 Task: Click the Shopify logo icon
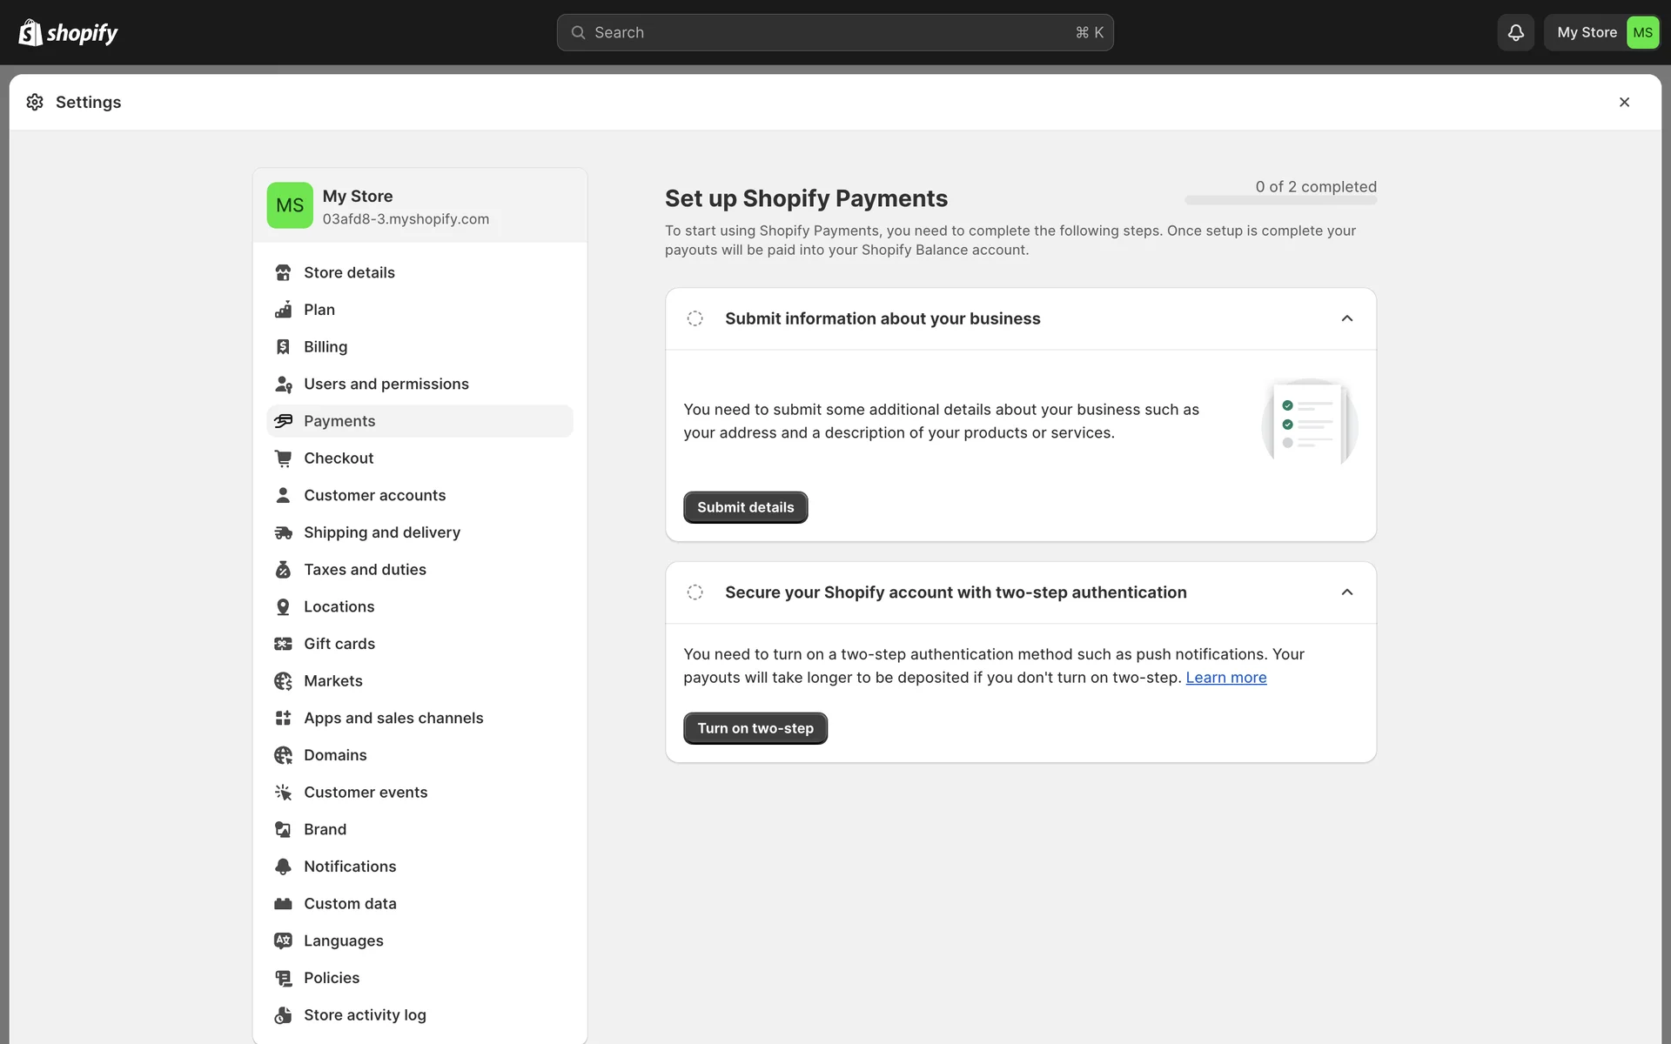(31, 32)
